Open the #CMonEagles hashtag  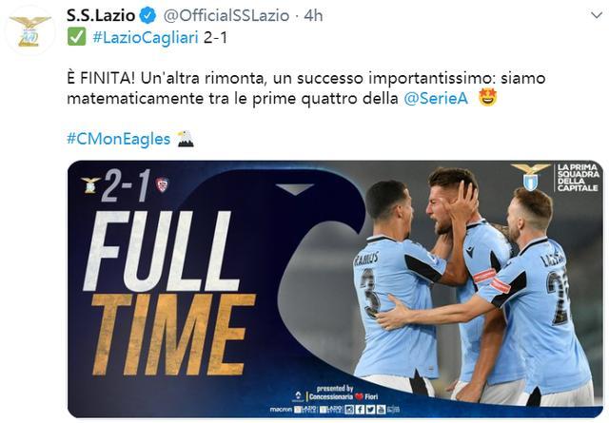[x=118, y=139]
